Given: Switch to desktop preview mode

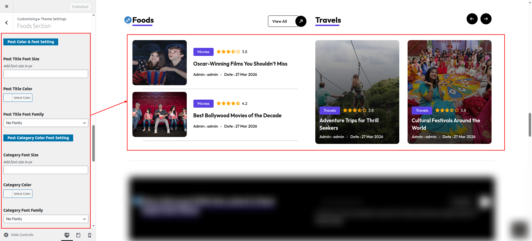Looking at the screenshot, I should click(x=67, y=235).
